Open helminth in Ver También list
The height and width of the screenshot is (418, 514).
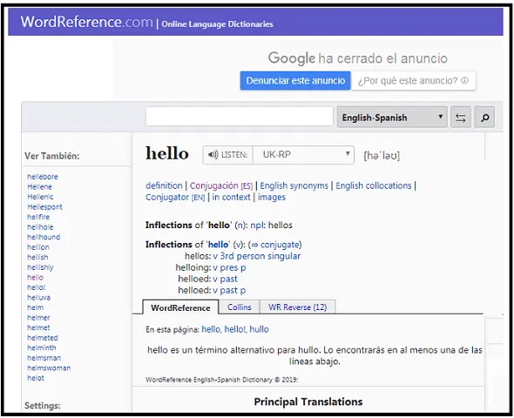click(x=42, y=347)
